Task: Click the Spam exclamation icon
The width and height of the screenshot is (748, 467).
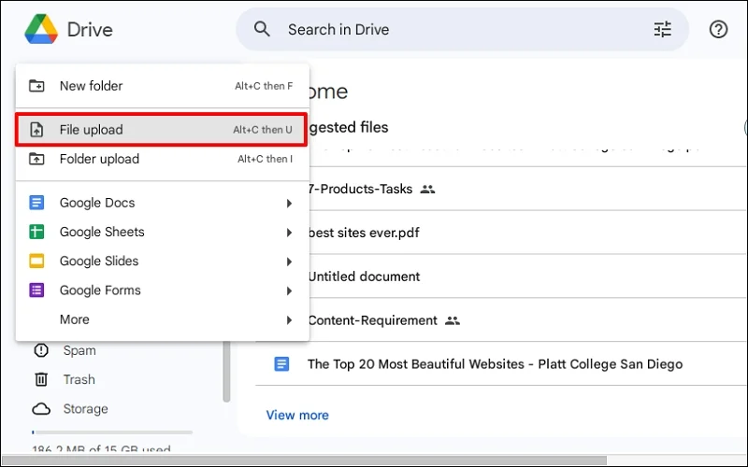Action: tap(41, 350)
